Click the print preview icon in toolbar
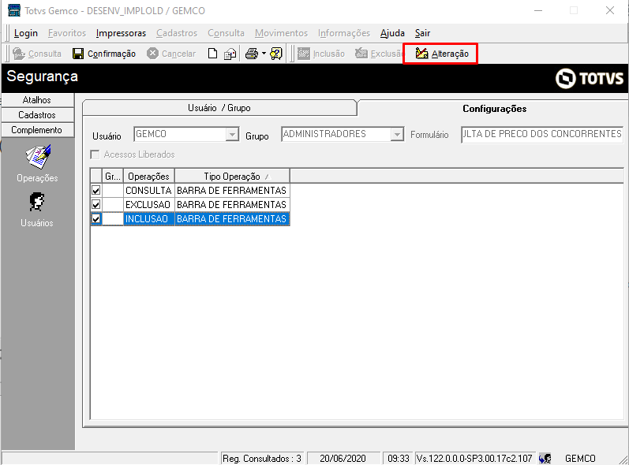The image size is (629, 465). tap(230, 54)
